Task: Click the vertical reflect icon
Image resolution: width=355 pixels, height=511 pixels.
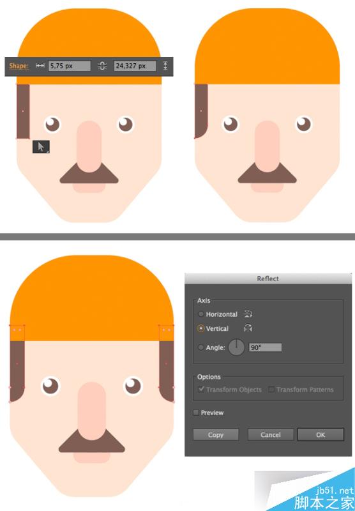Action: point(248,328)
